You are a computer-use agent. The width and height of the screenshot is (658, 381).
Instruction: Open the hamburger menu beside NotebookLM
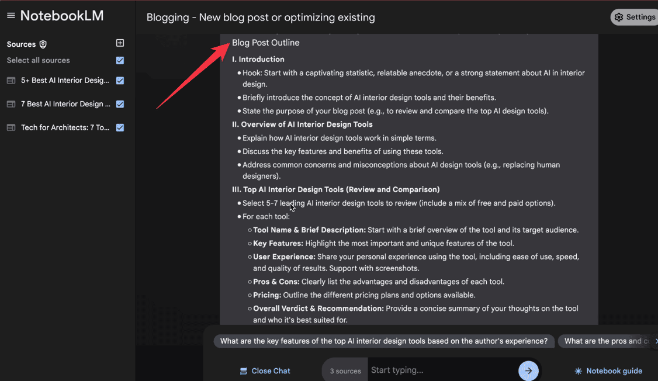point(11,16)
